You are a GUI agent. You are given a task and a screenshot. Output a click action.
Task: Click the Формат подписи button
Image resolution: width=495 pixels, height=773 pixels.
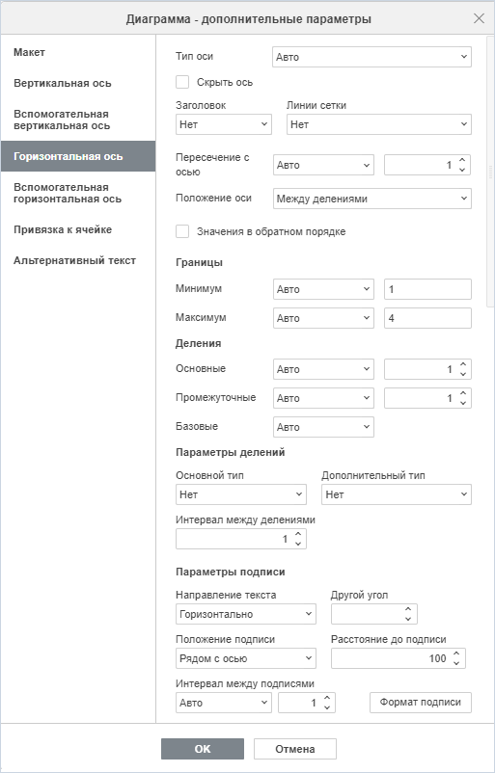point(421,703)
